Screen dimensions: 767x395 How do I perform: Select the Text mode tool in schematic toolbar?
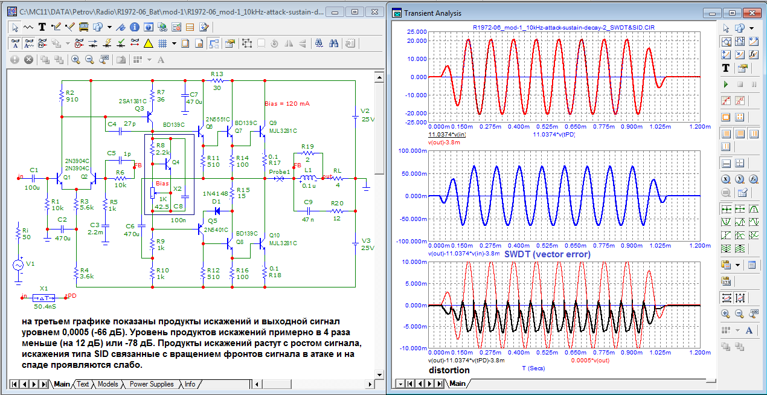click(x=42, y=27)
